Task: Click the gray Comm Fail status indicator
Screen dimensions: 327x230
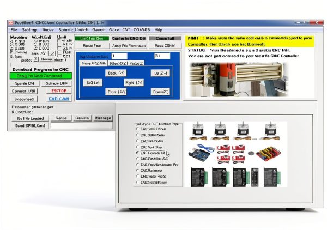Action: [x=165, y=39]
